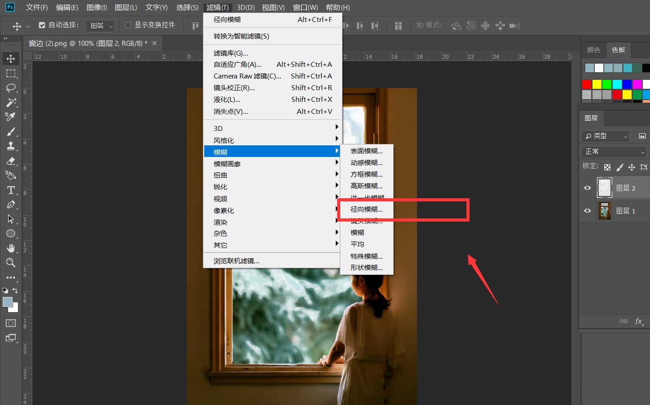Pick the cyan swatch in 色板
Viewport: 650px width, 405px height.
tap(617, 84)
